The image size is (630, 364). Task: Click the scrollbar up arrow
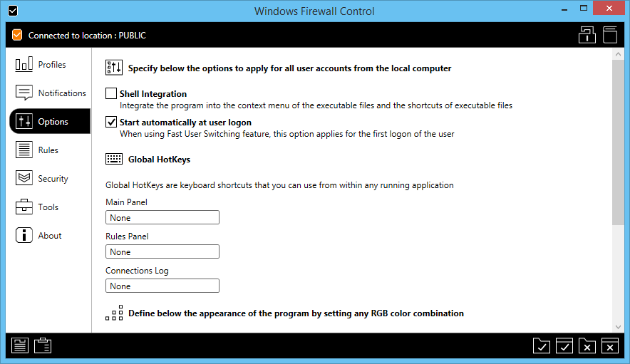618,54
